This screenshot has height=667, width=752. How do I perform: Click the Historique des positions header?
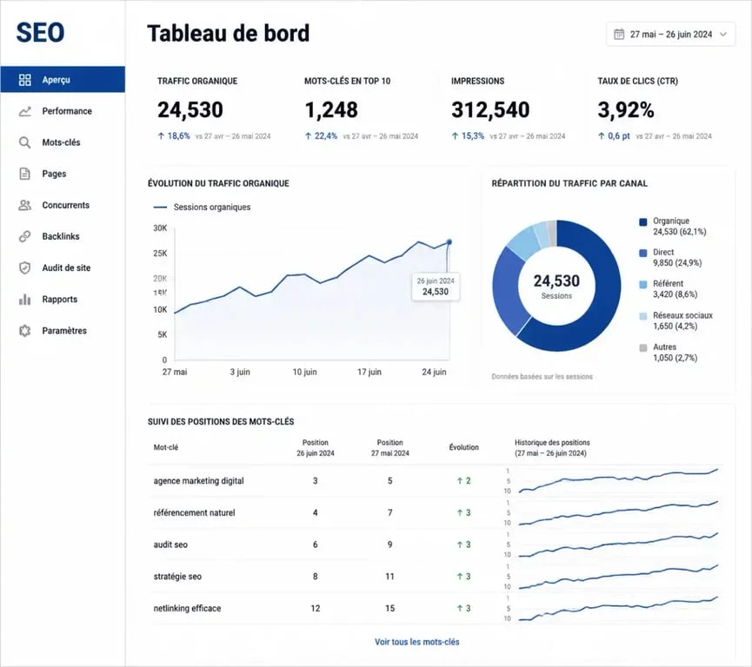[552, 448]
